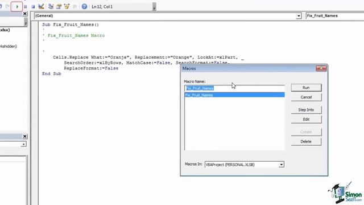
Task: Close the Properties pane
Action: coord(25,137)
